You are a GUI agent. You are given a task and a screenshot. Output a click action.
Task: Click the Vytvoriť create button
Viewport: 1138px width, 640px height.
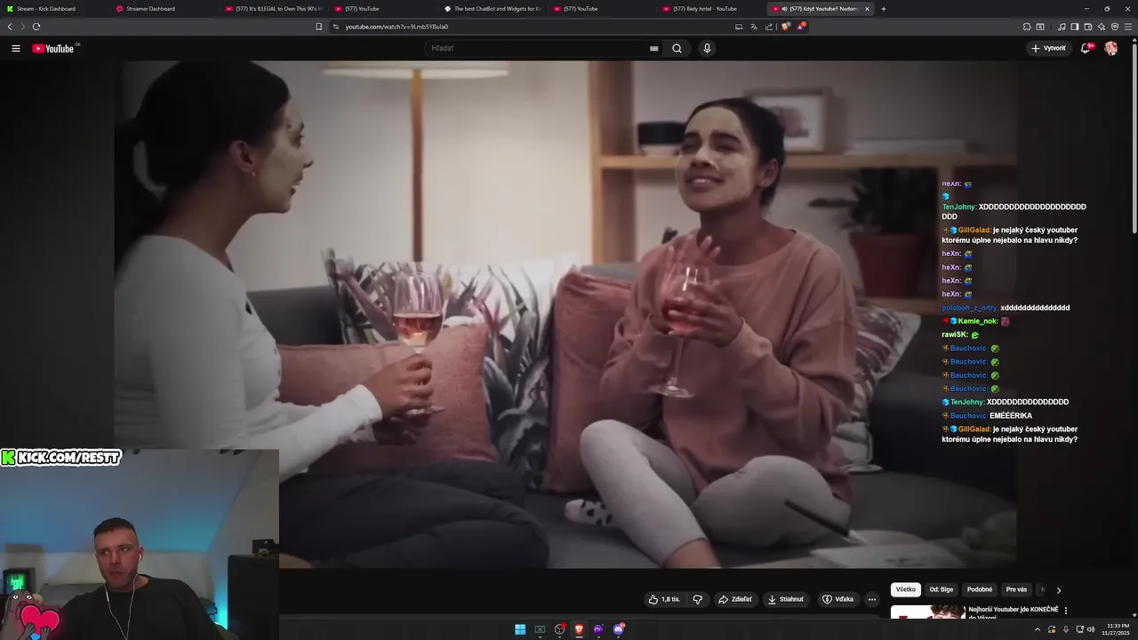(1048, 48)
